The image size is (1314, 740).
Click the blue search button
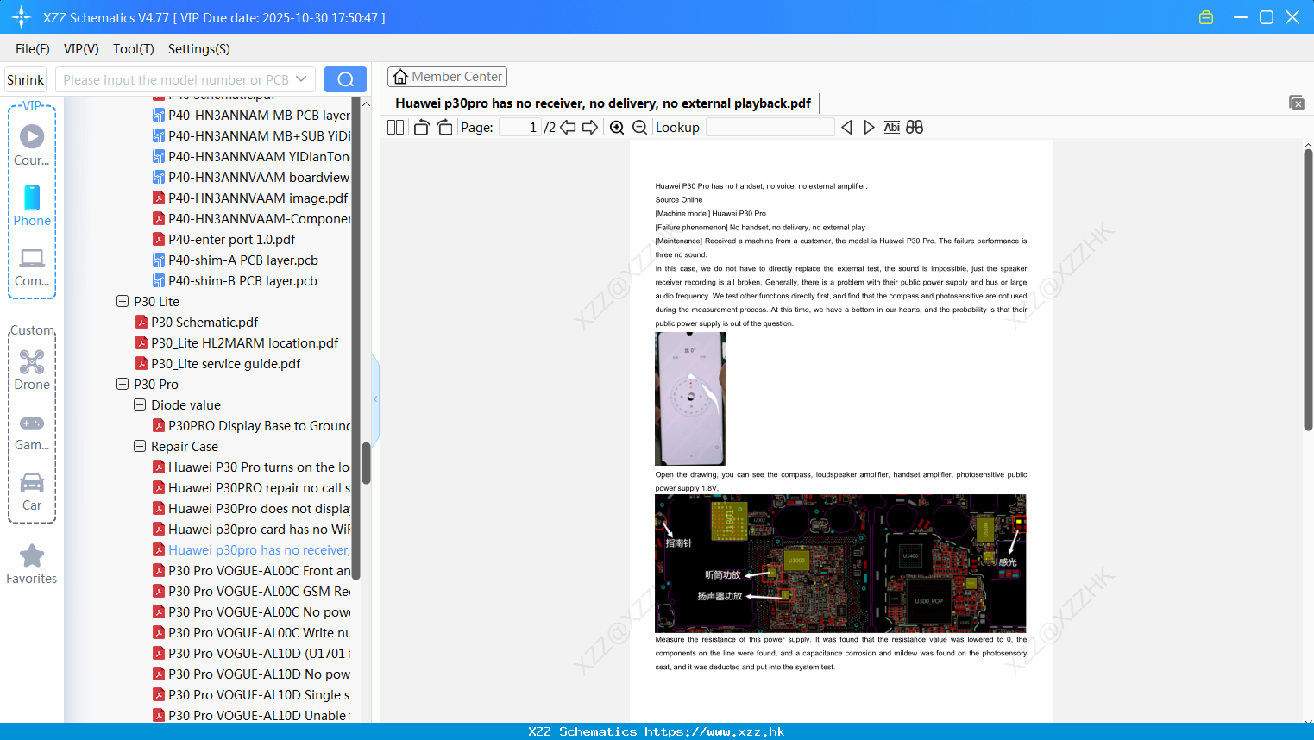tap(345, 79)
